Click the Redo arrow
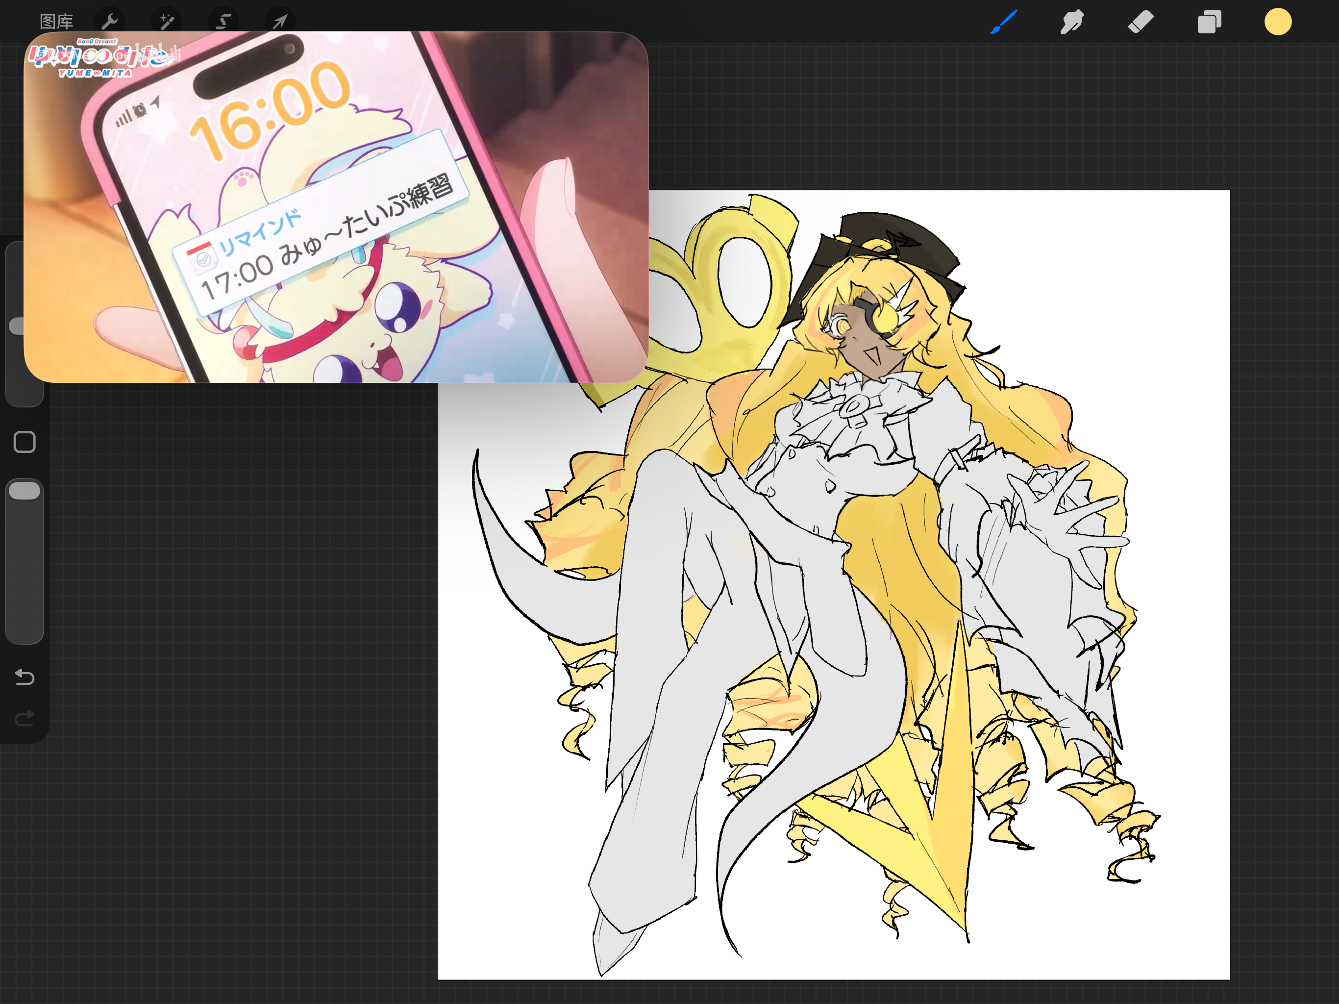Viewport: 1339px width, 1004px height. 24,718
